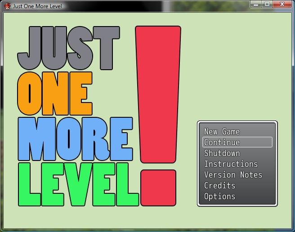Click the green LEVEL logo word

(x=78, y=184)
